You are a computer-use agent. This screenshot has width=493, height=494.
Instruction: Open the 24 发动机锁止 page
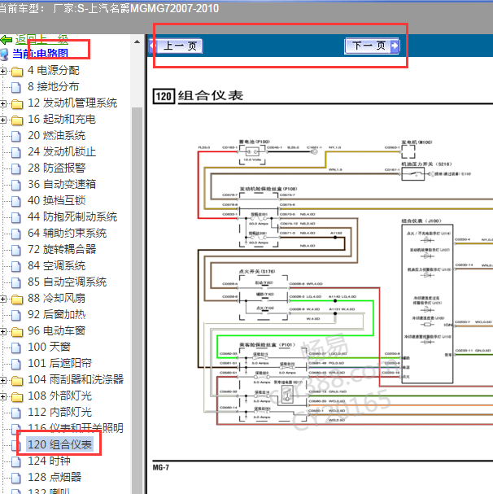point(62,152)
